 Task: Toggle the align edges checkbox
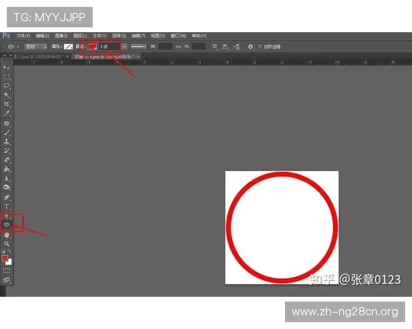(251, 47)
